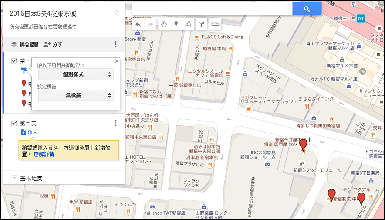Open the map options three-dot menu
This screenshot has width=385, height=220.
(116, 44)
